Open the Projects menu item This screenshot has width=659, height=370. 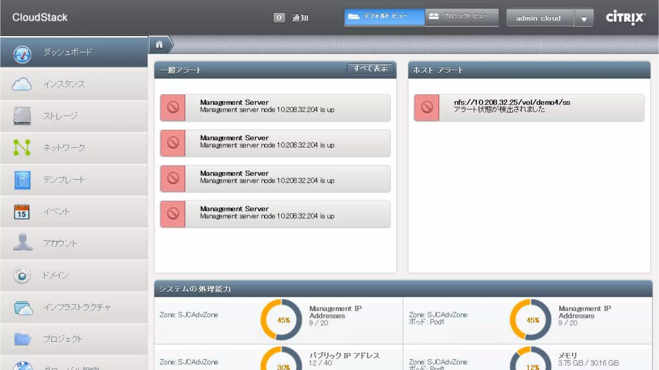pos(63,339)
